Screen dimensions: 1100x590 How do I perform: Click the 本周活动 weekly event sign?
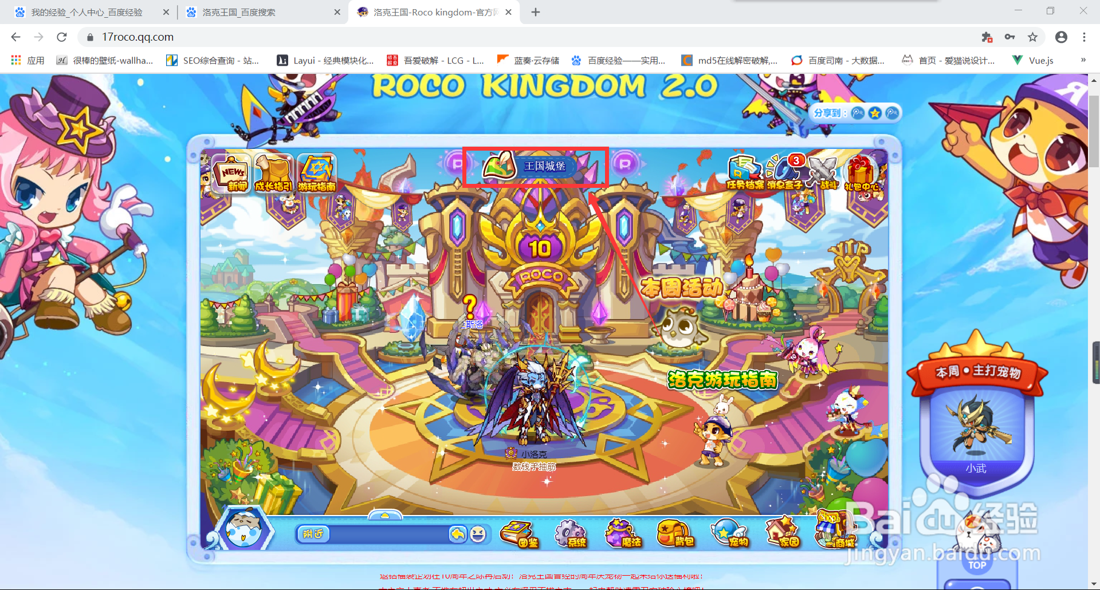pos(681,287)
